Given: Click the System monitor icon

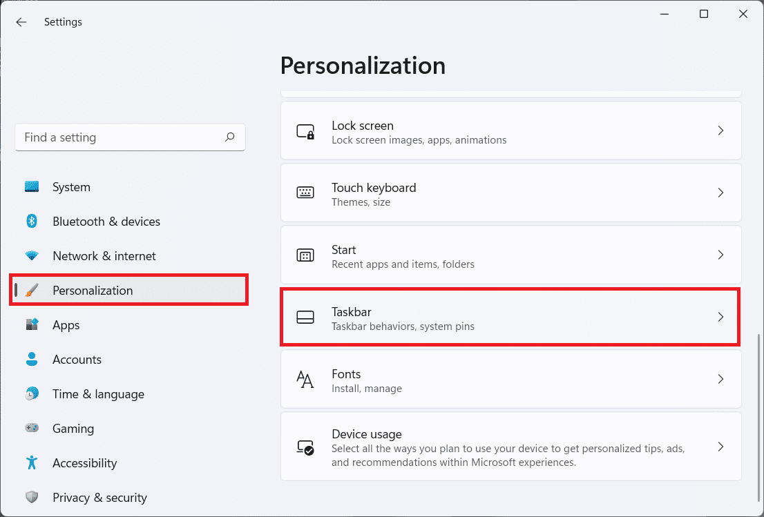Looking at the screenshot, I should coord(32,187).
